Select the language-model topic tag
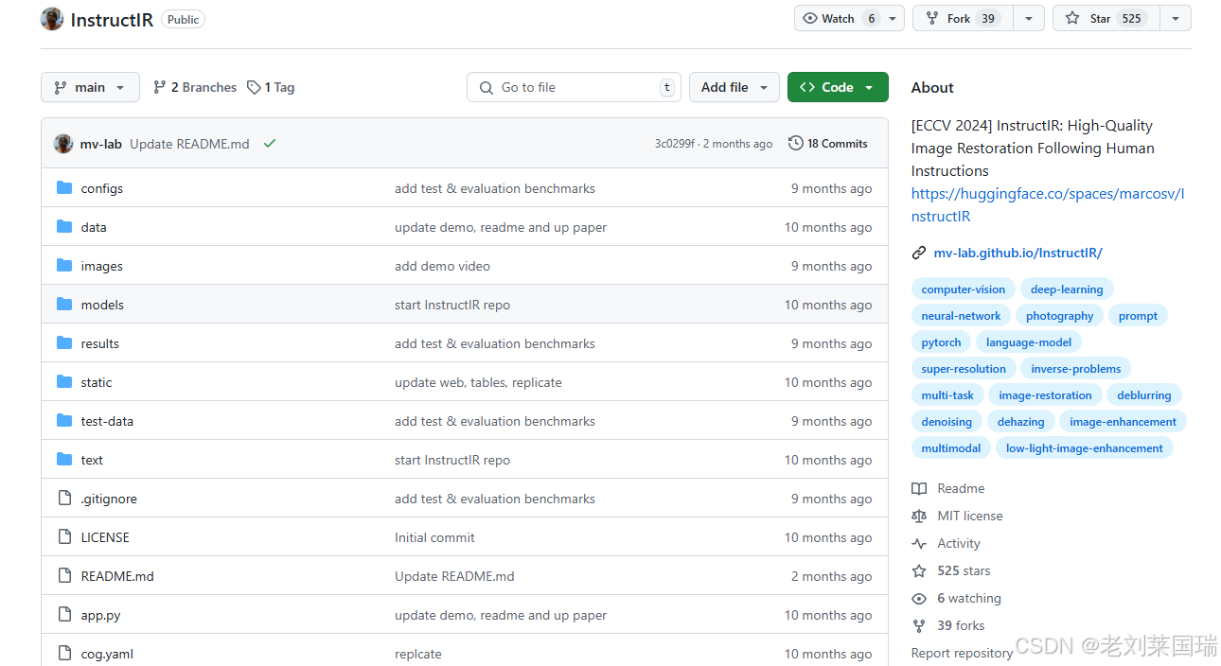The width and height of the screenshot is (1221, 666). [x=1029, y=342]
